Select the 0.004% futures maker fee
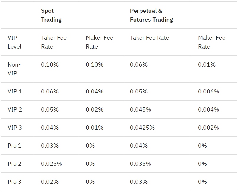This screenshot has height=192, width=238. coord(208,109)
